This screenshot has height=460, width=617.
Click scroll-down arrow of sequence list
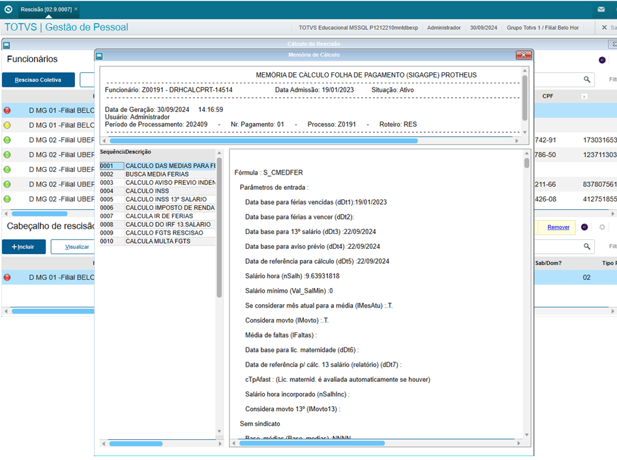(x=219, y=431)
